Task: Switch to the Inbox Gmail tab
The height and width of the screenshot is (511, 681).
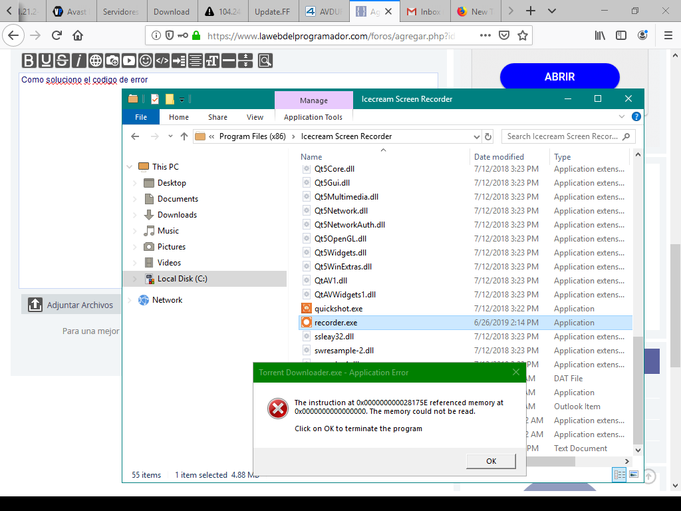Action: click(424, 12)
